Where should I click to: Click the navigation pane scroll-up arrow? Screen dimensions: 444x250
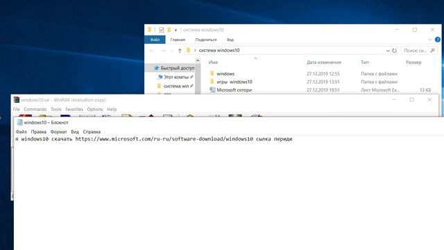(x=198, y=60)
